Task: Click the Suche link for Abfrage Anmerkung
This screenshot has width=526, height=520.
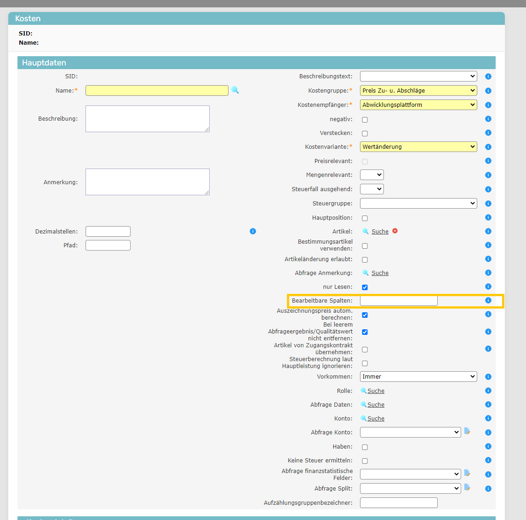Action: (x=380, y=273)
